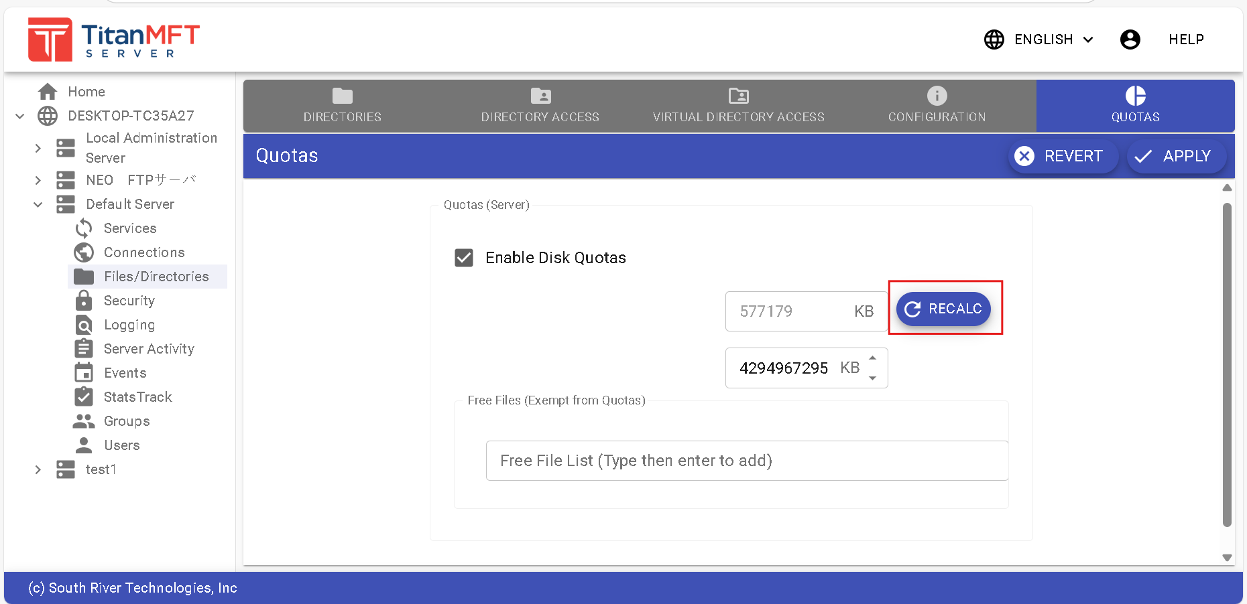Uncheck the Enable Disk Quotas checkbox
The image size is (1247, 604).
point(464,258)
